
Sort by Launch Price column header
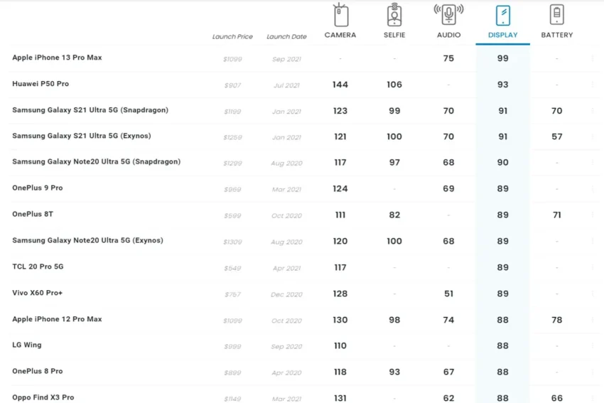click(x=232, y=37)
